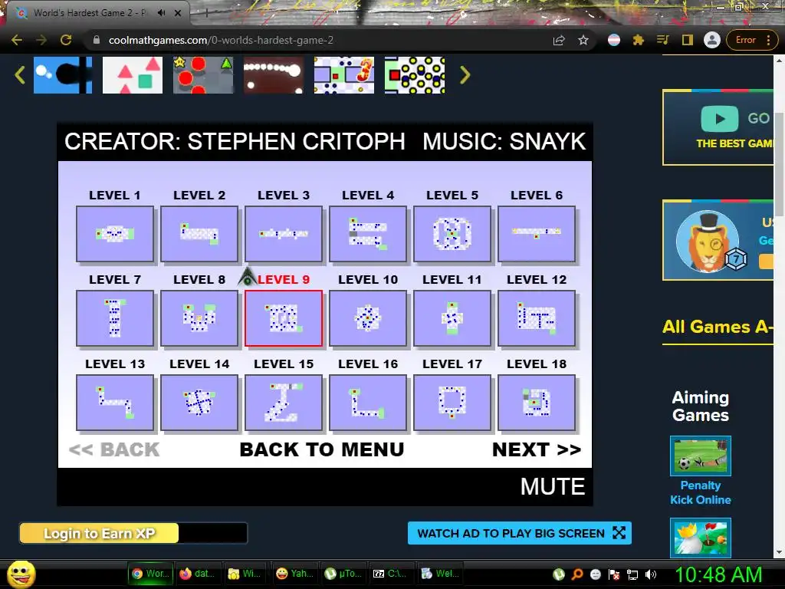Open the Penalty Kick Online thumbnail
The image size is (785, 589).
[701, 456]
